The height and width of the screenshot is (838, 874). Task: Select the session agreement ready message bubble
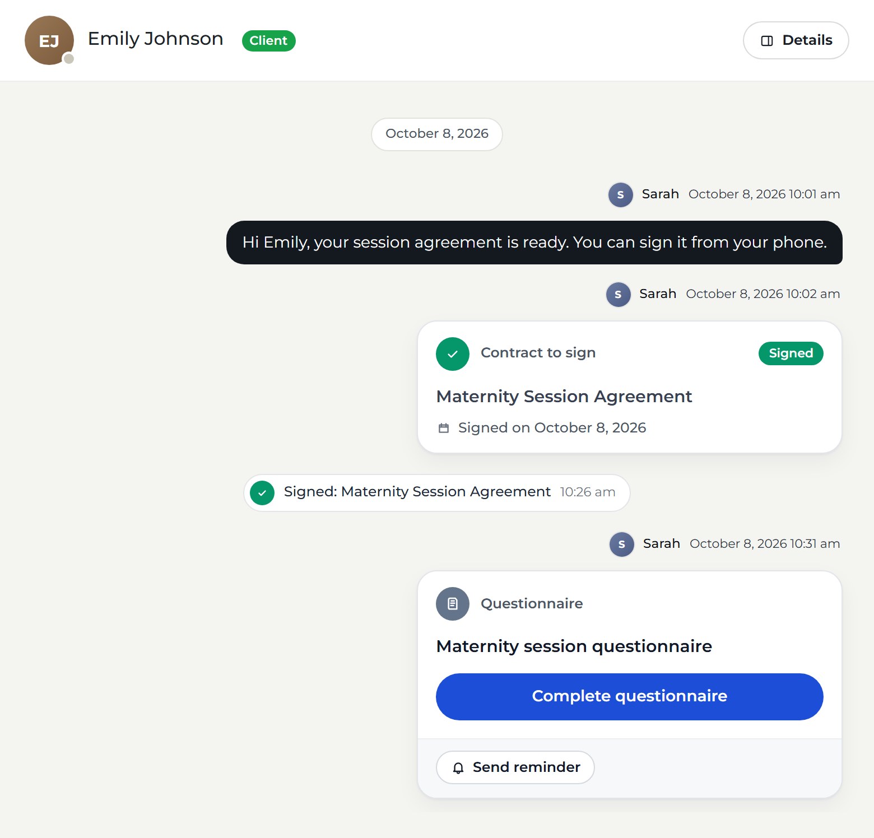click(x=534, y=243)
